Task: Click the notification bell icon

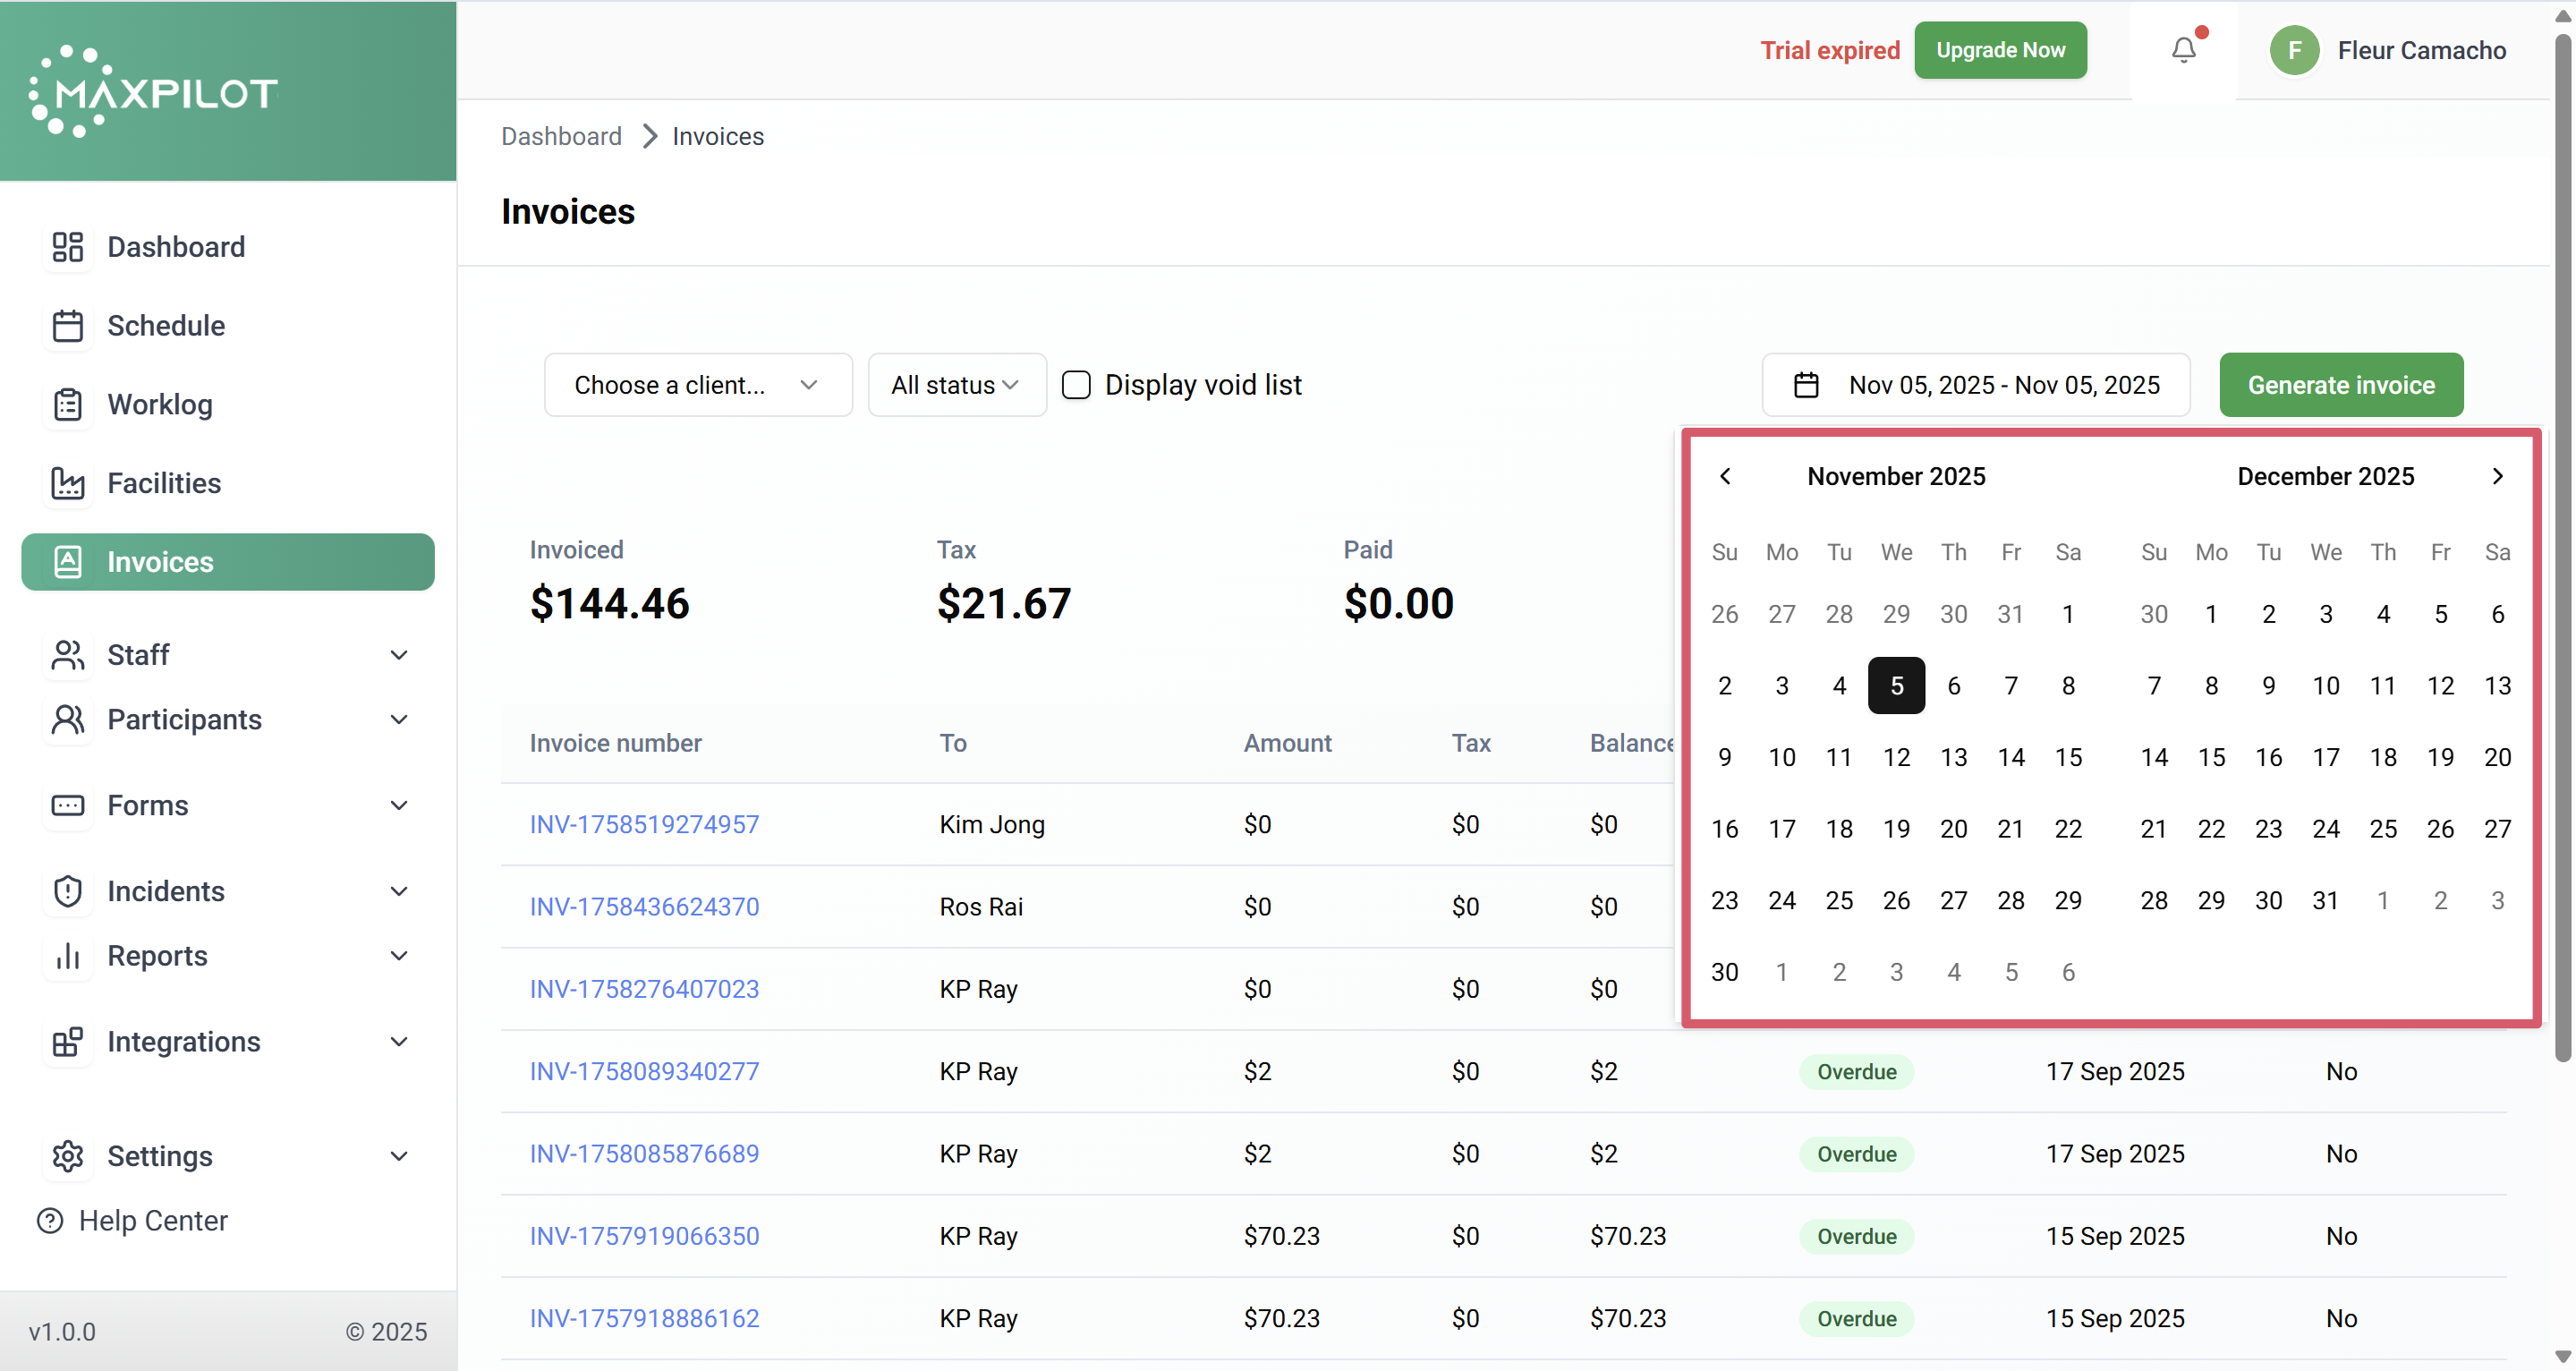Action: point(2183,50)
